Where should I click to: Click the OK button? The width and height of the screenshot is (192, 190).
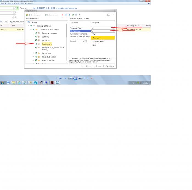click(x=87, y=66)
